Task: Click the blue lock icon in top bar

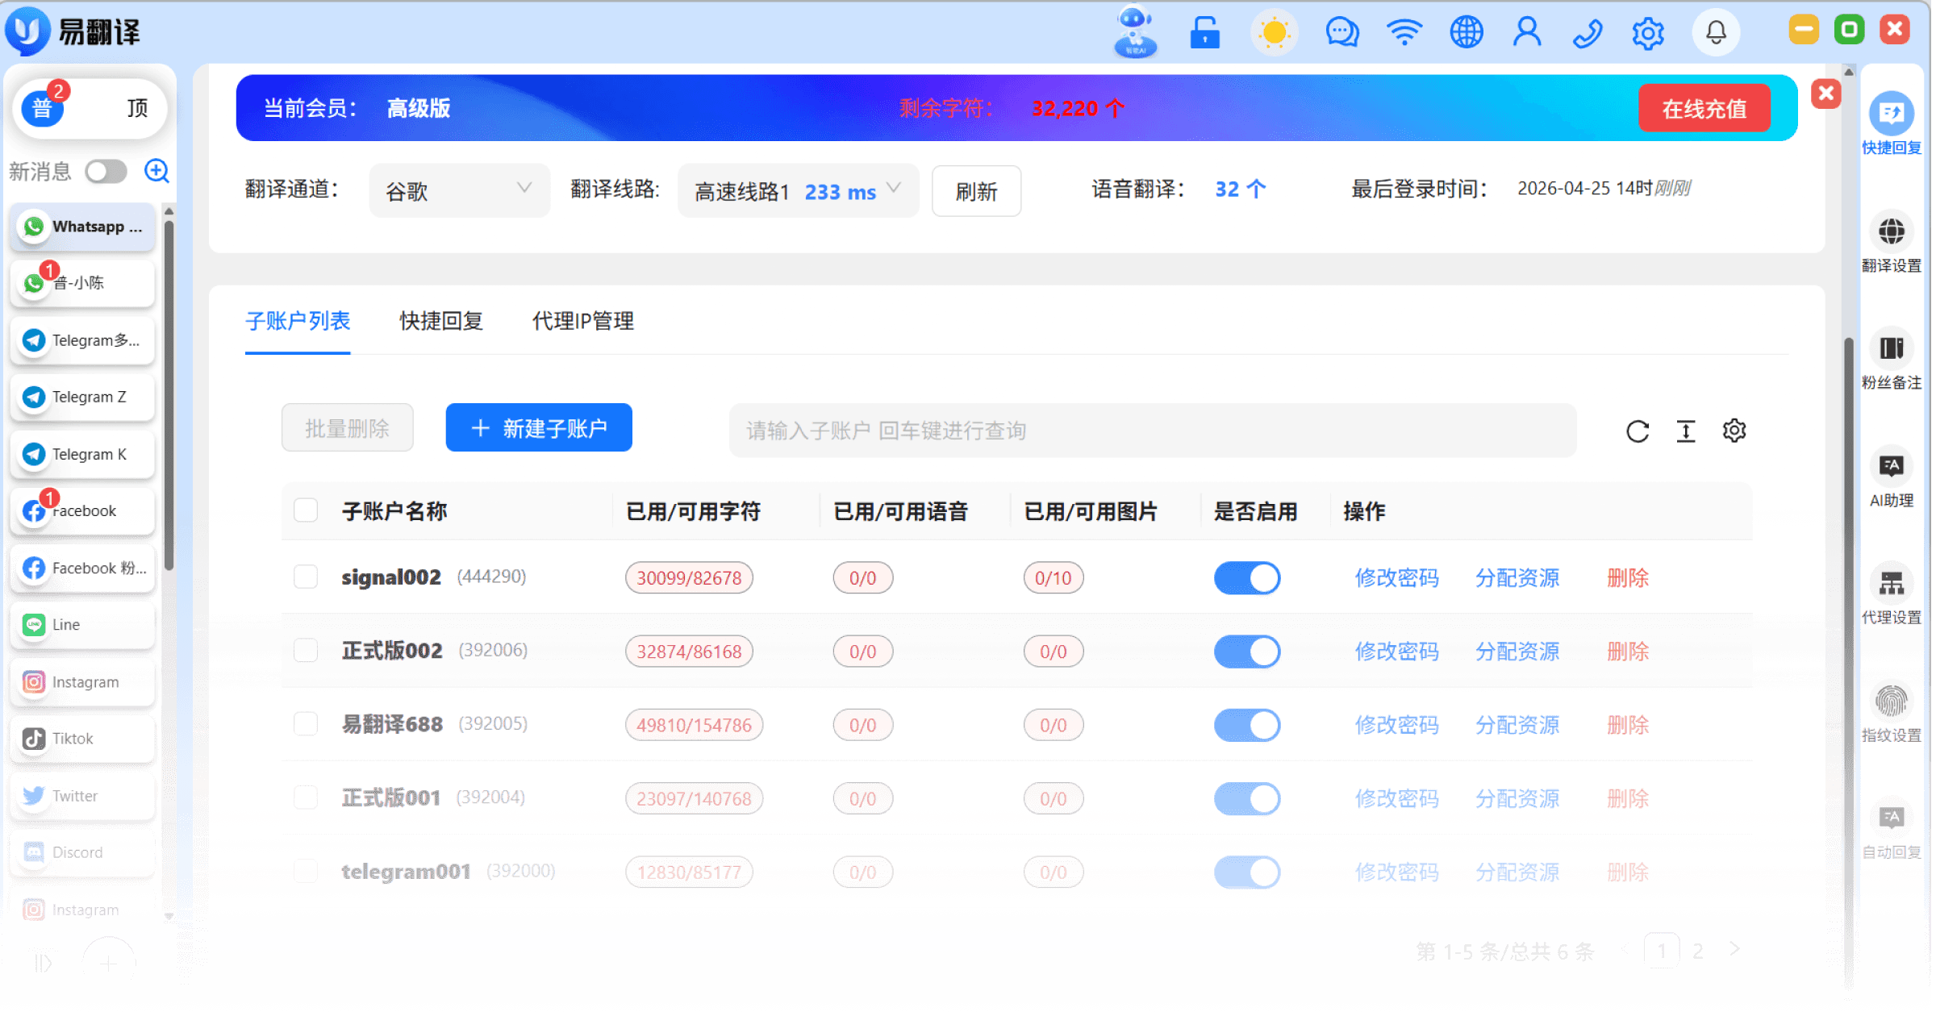Action: (1205, 33)
